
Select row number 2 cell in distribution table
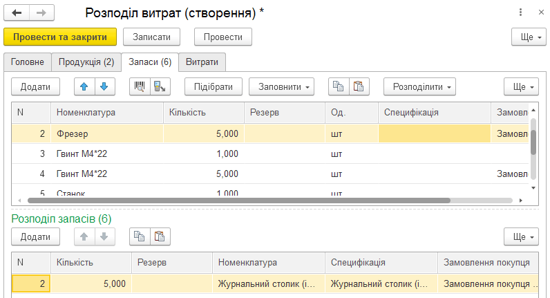pos(31,283)
